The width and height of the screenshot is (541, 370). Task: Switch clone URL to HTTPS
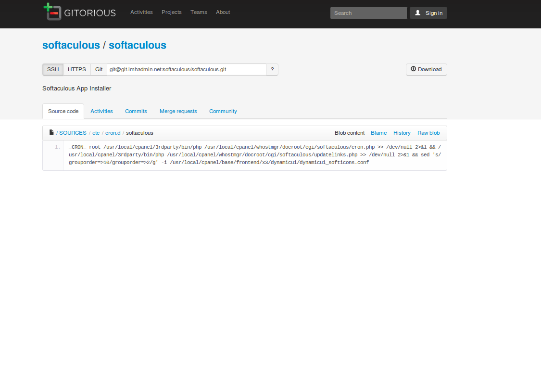[x=77, y=69]
